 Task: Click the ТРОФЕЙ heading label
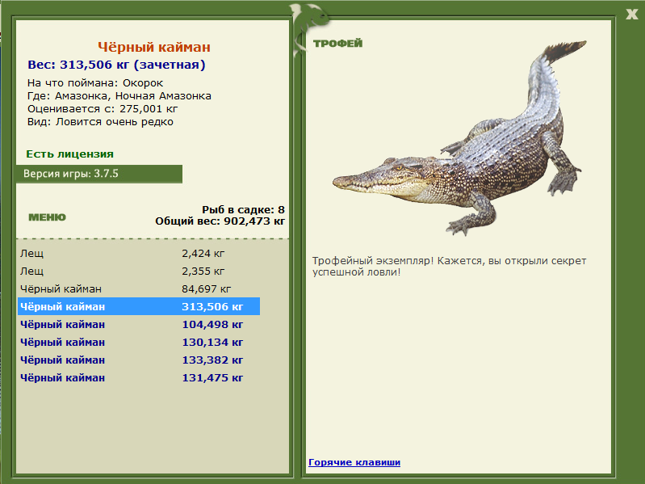coord(337,43)
